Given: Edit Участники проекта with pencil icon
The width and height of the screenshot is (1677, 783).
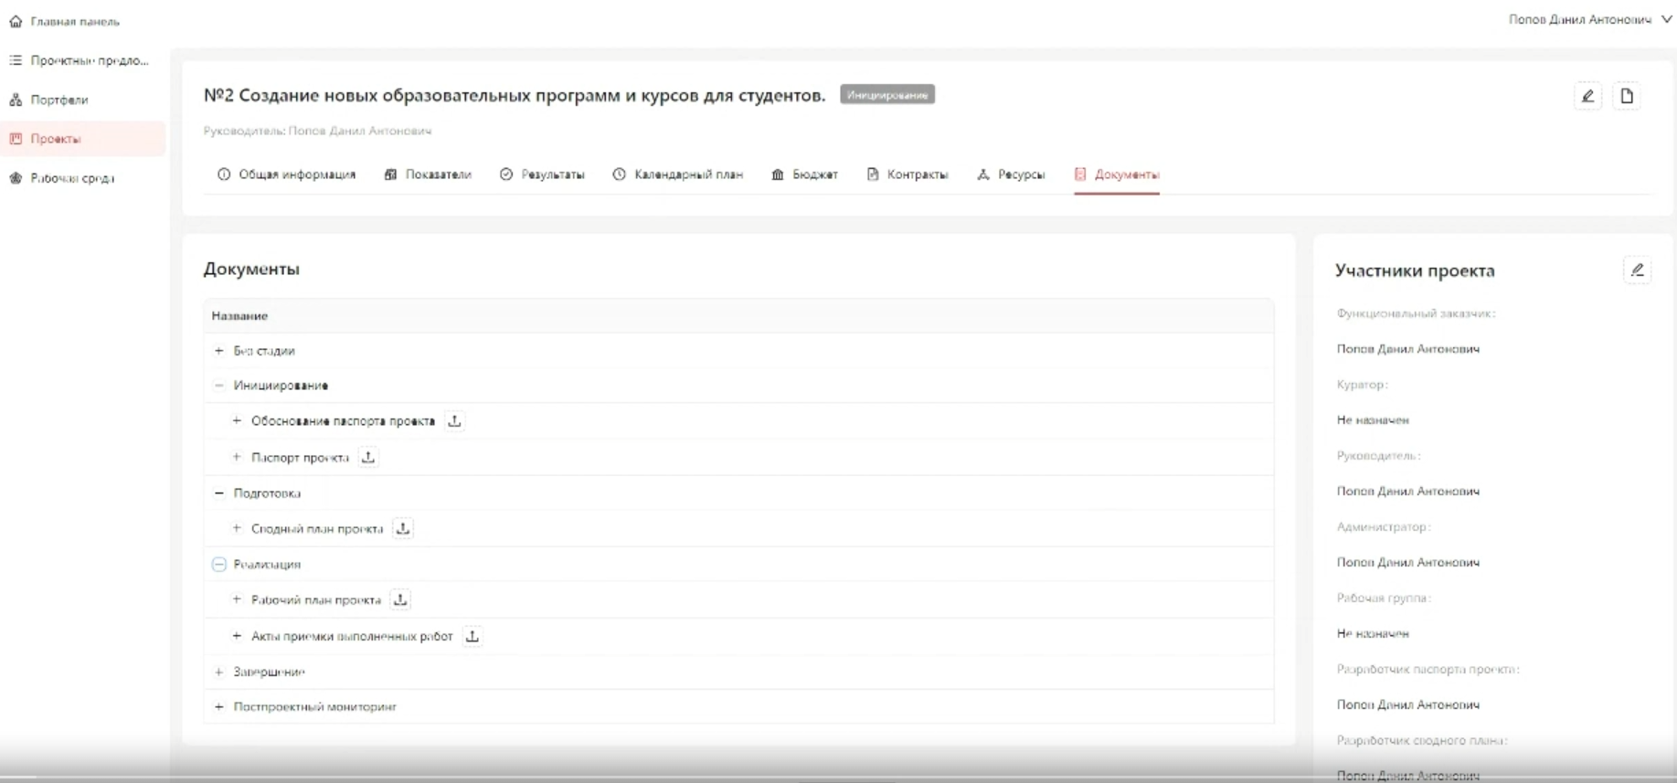Looking at the screenshot, I should (1638, 270).
